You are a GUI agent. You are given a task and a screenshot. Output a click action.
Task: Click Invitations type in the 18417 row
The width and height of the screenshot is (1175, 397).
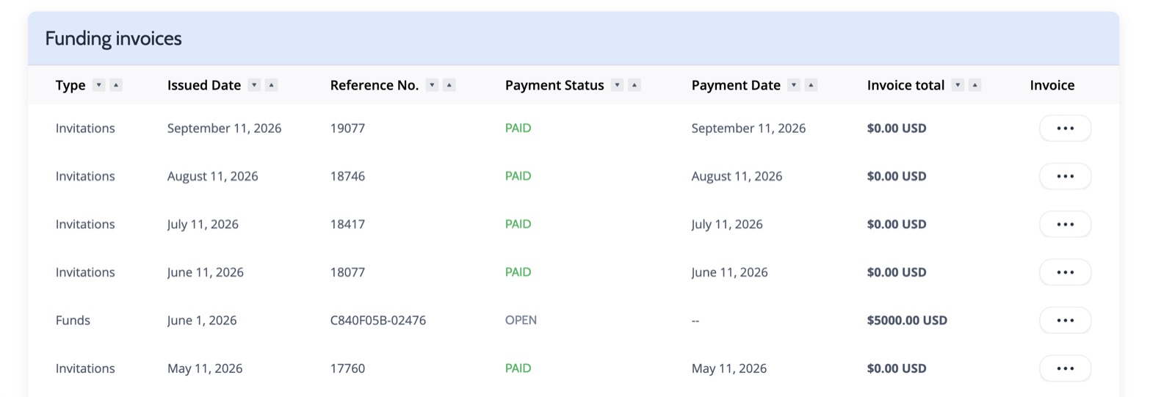pos(85,225)
